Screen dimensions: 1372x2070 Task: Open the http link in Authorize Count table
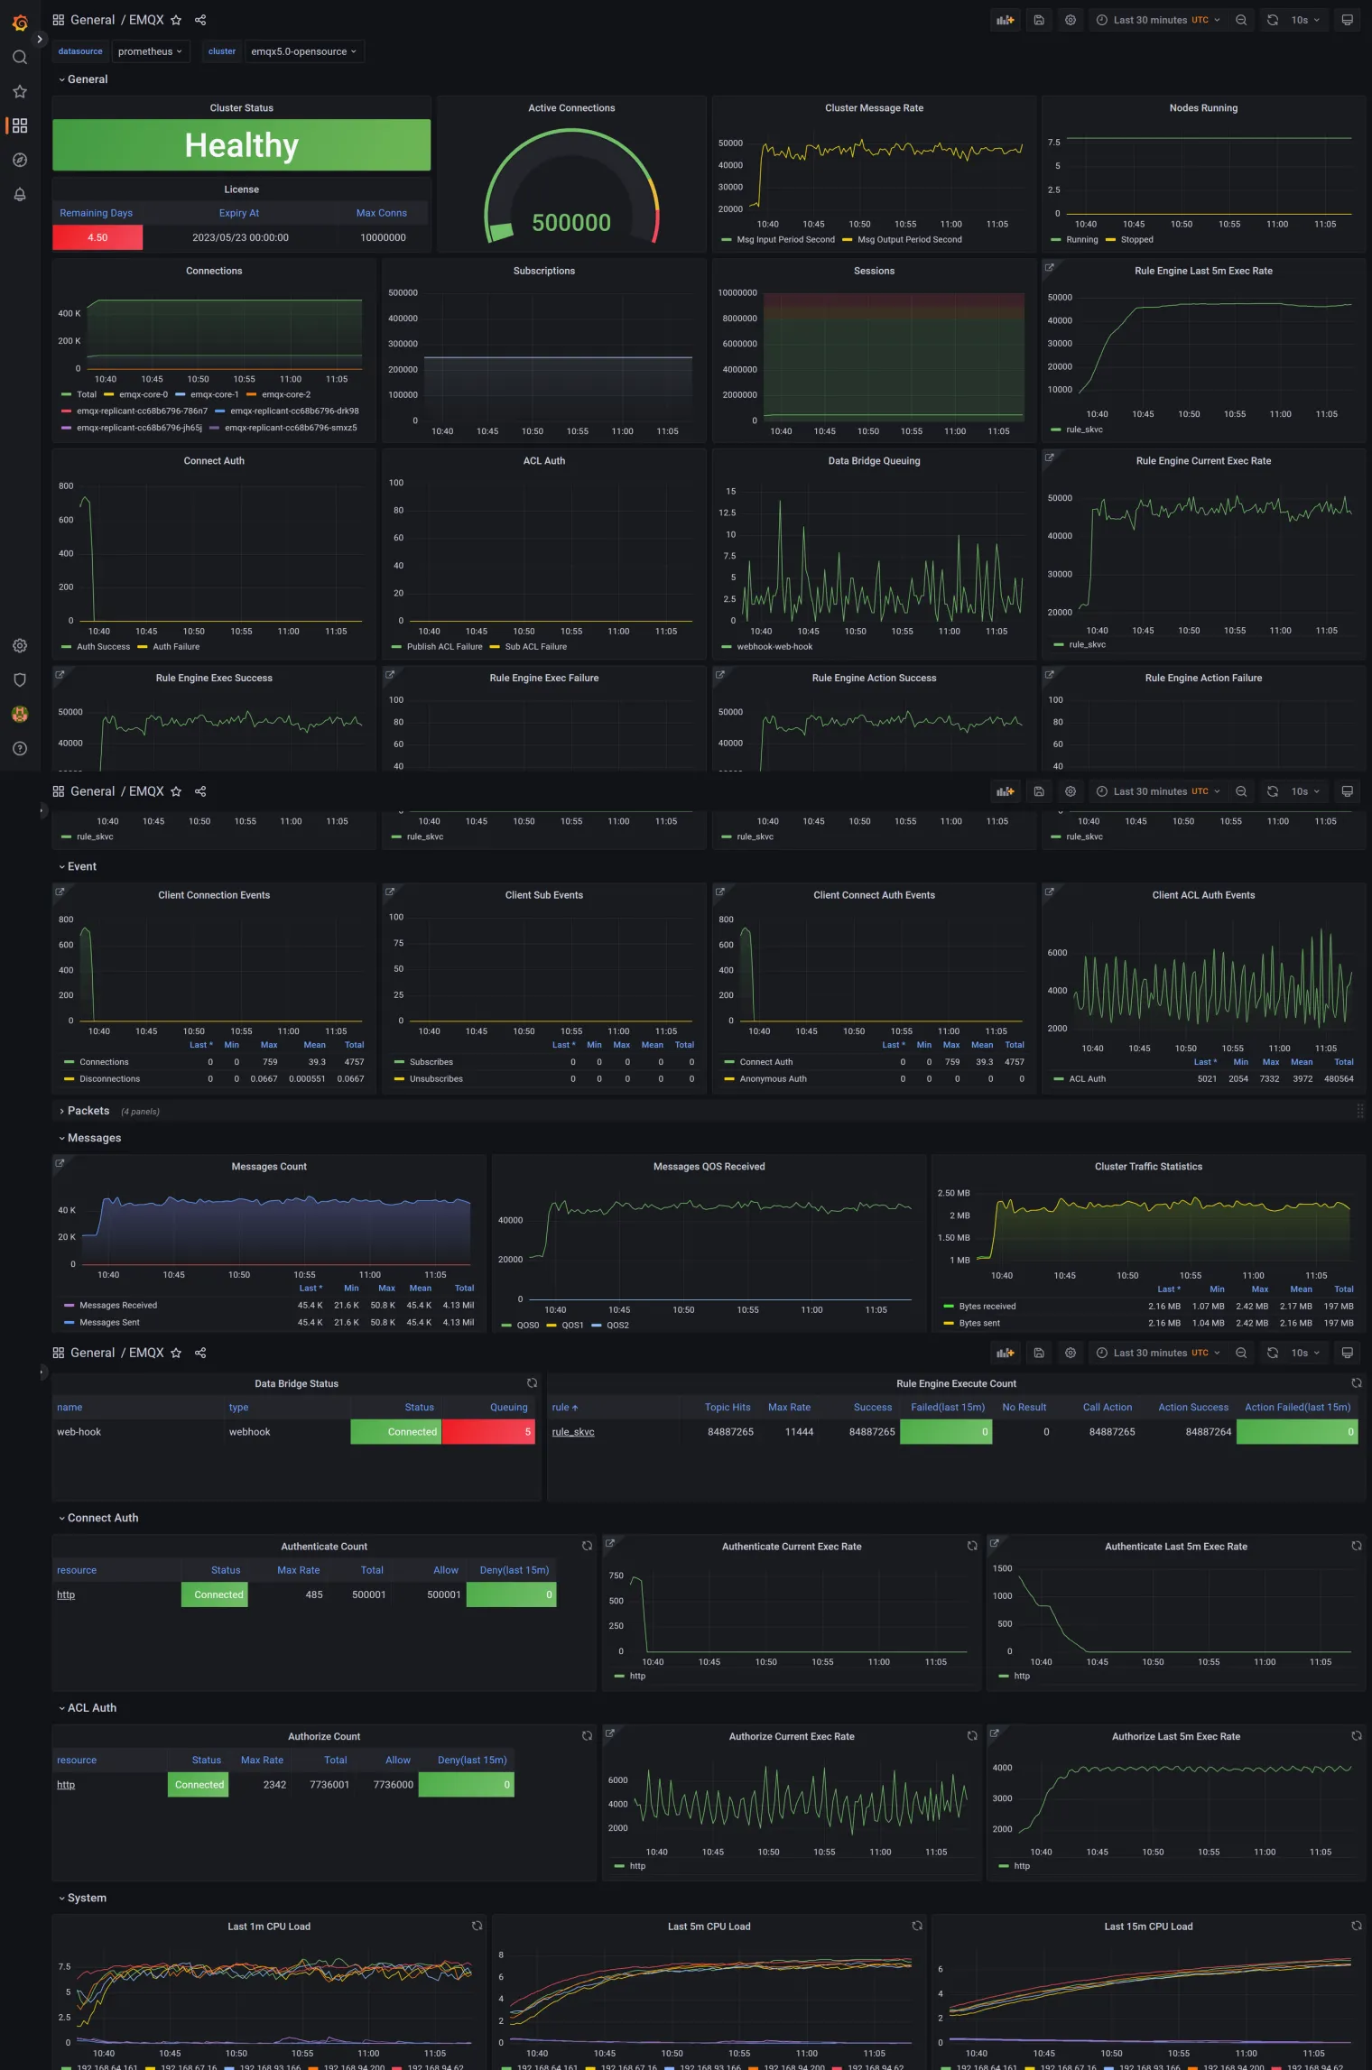(x=66, y=1785)
